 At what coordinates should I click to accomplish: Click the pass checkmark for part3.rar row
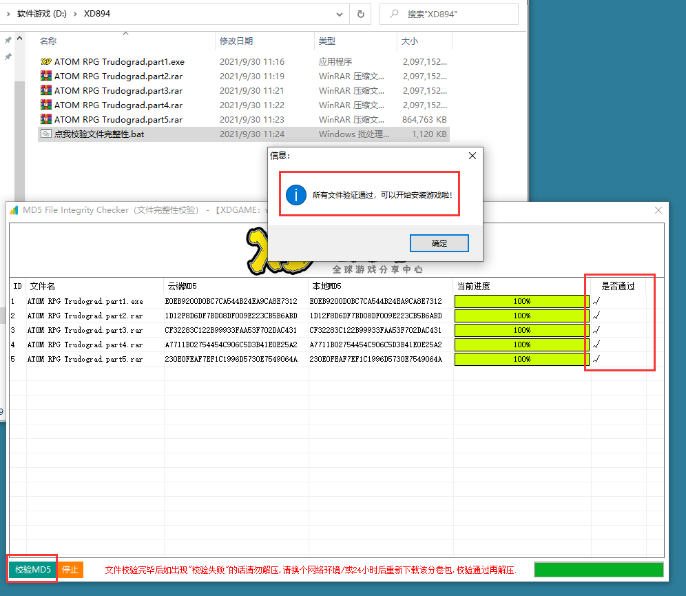(x=596, y=330)
